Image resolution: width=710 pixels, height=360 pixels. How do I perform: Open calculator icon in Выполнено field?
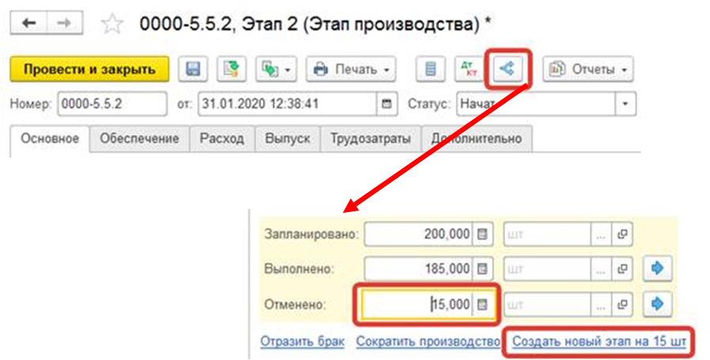[x=482, y=269]
